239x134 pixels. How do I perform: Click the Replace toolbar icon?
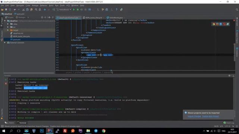tap(40, 10)
